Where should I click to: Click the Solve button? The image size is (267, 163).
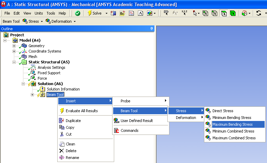[95, 13]
